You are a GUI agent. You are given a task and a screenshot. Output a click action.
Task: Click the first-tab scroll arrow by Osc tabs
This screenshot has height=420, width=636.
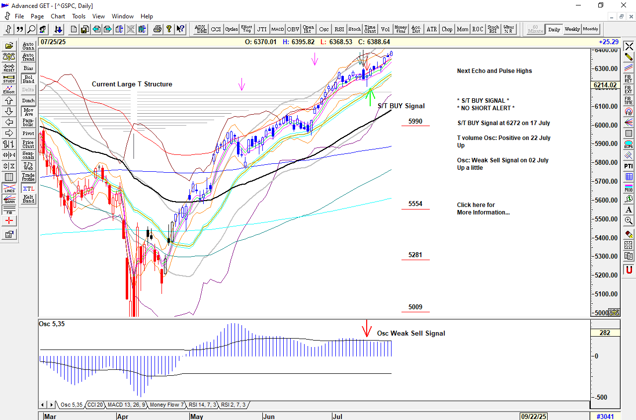pos(42,405)
